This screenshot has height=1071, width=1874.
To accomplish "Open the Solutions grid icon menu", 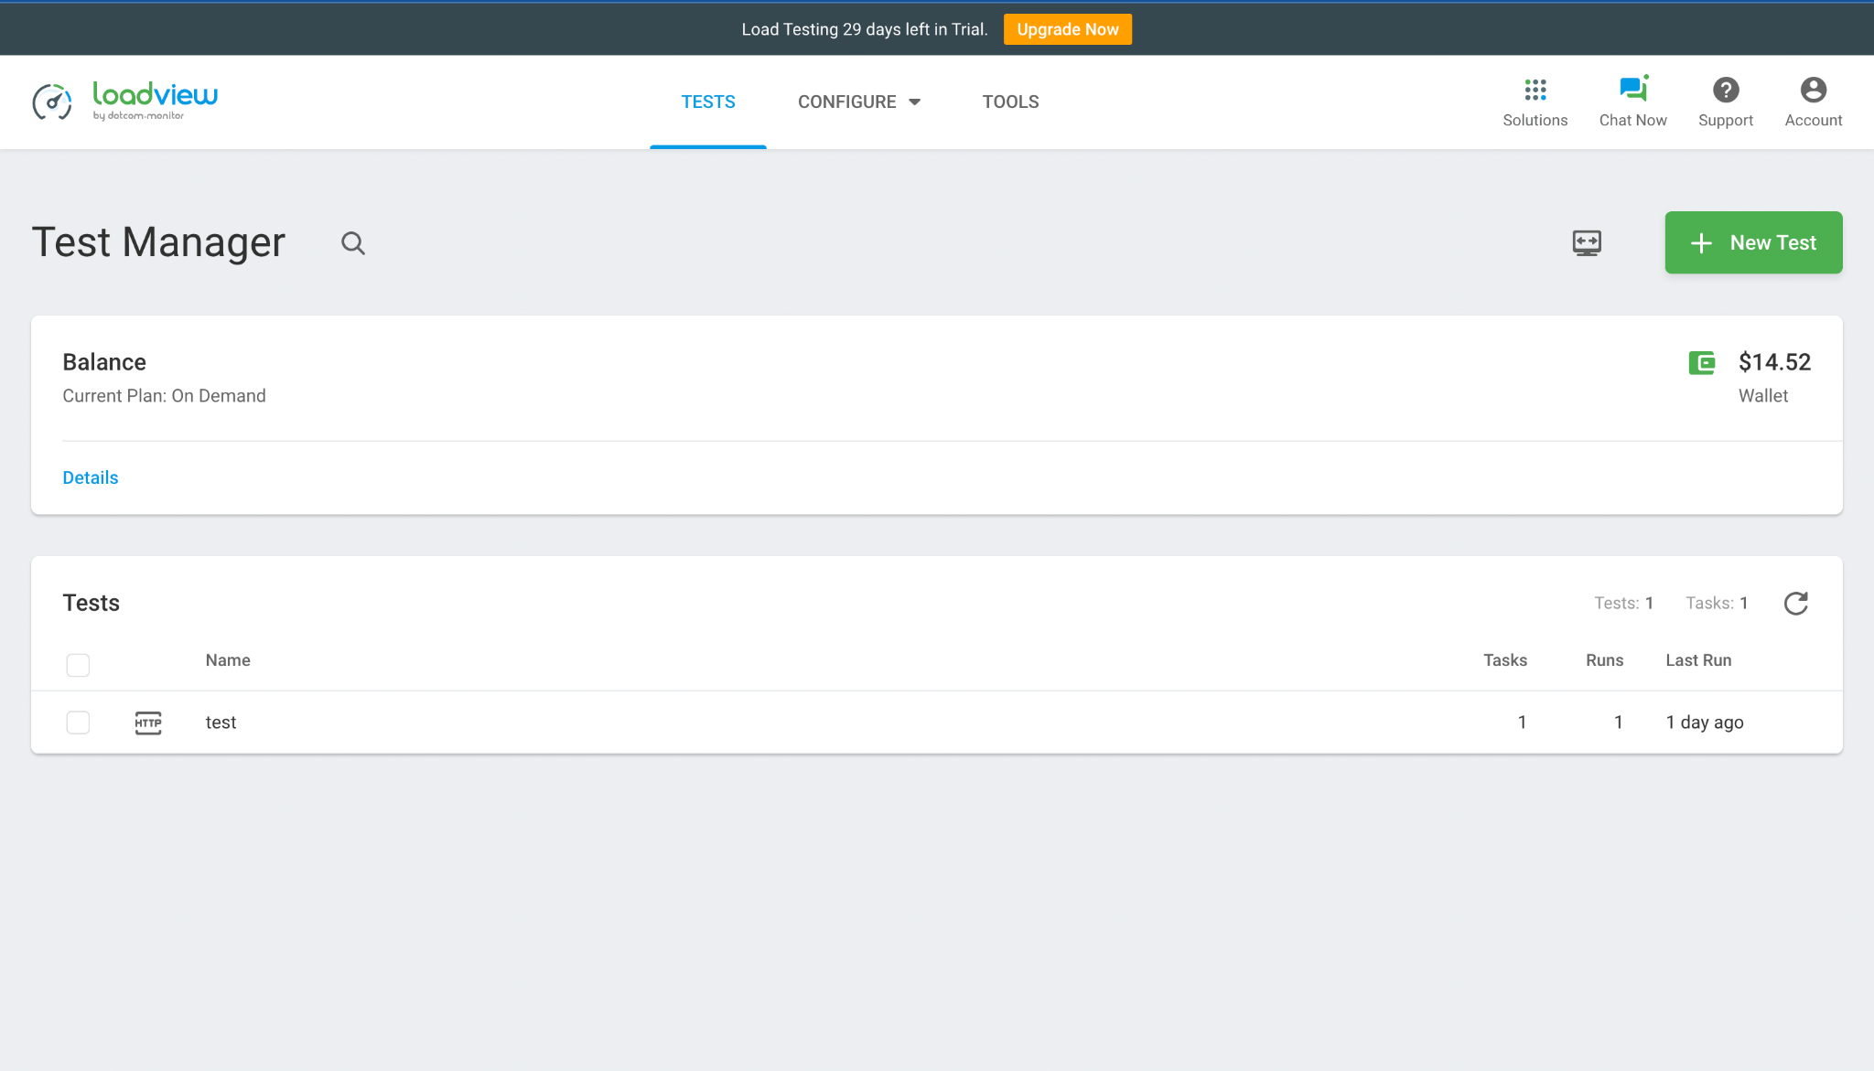I will [x=1535, y=90].
